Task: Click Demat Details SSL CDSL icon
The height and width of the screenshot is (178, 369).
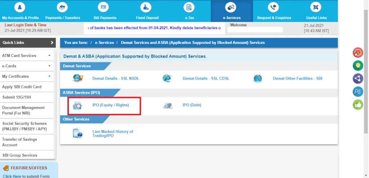Action: point(167,78)
